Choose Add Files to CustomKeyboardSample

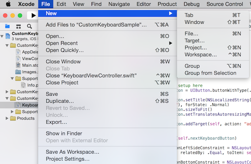(x=108, y=25)
